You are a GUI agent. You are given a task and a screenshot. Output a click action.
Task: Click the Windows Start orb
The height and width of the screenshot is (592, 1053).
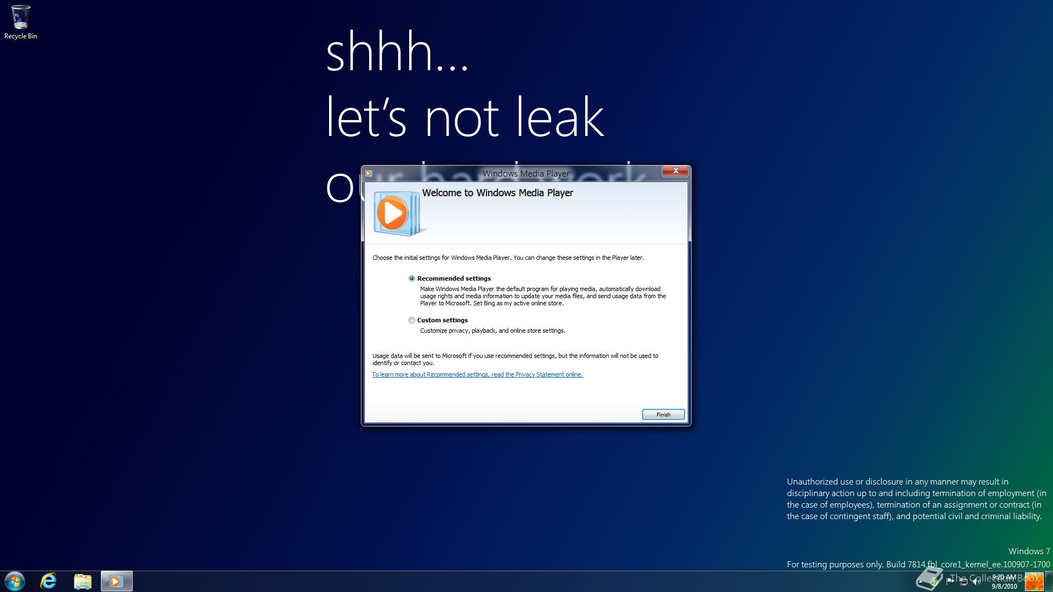pos(15,581)
